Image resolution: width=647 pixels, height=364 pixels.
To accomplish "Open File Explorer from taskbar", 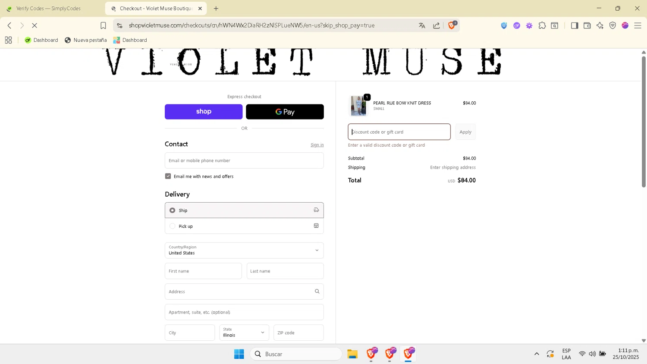I will [x=352, y=354].
